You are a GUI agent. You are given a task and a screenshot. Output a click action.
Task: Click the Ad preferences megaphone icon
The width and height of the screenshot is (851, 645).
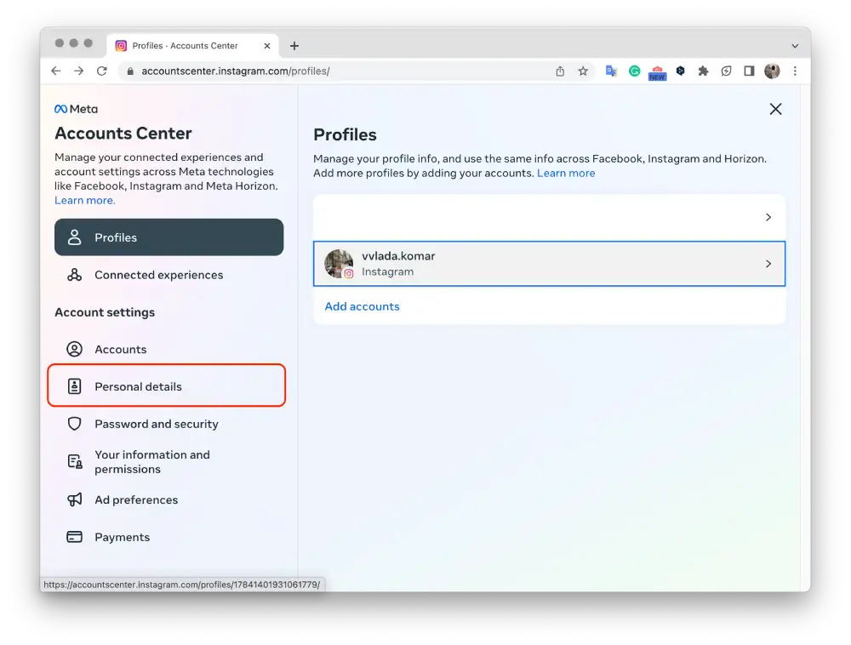[x=75, y=499]
